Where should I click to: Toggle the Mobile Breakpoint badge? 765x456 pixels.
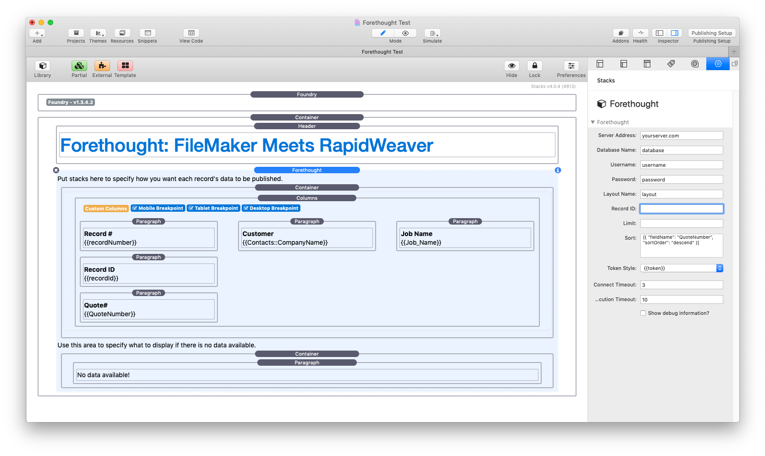pos(158,208)
